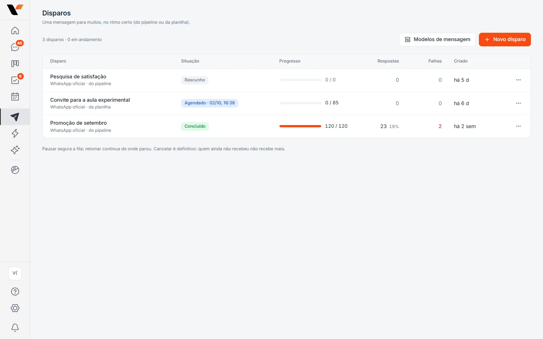Click the Novo disparo button

(x=505, y=40)
